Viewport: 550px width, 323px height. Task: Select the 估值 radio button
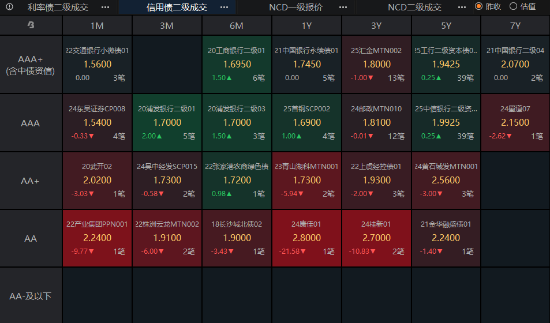pos(513,6)
